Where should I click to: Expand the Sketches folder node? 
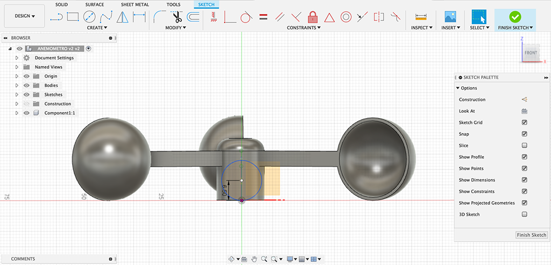click(17, 94)
